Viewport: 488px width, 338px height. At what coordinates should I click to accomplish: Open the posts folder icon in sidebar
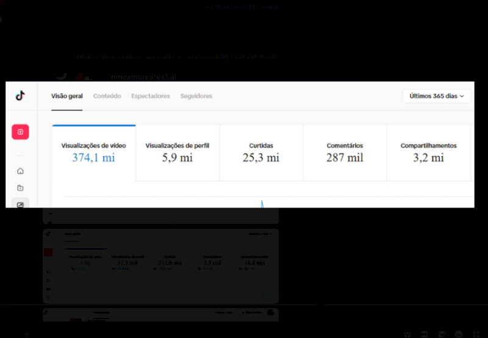click(x=20, y=188)
